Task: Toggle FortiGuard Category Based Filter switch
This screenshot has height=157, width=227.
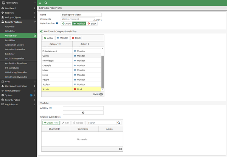Action: 42,31
